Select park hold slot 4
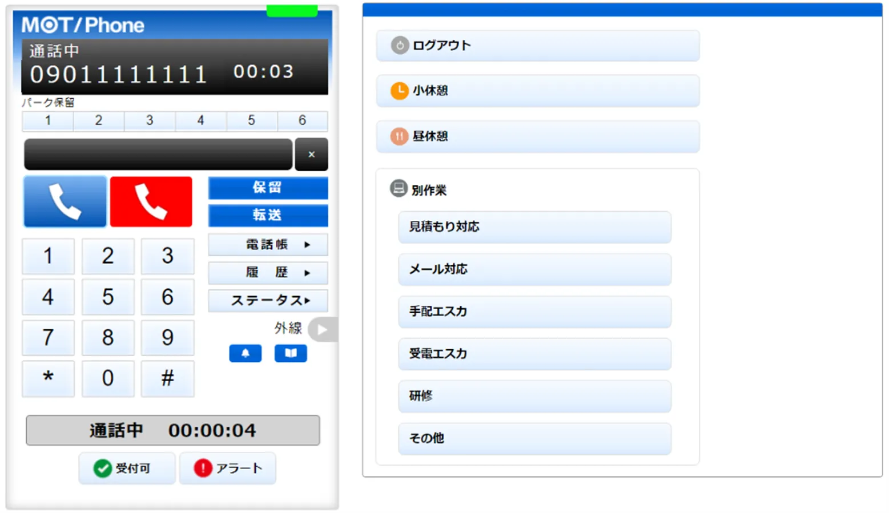Screen dimensions: 889x513 200,120
